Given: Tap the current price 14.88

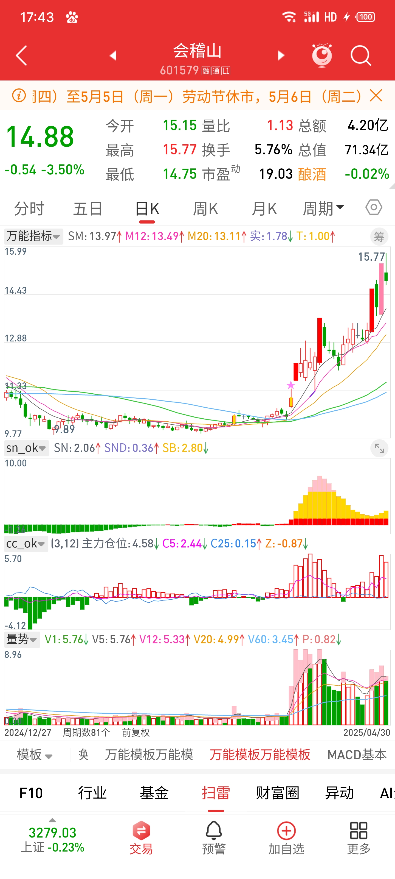Looking at the screenshot, I should [40, 137].
